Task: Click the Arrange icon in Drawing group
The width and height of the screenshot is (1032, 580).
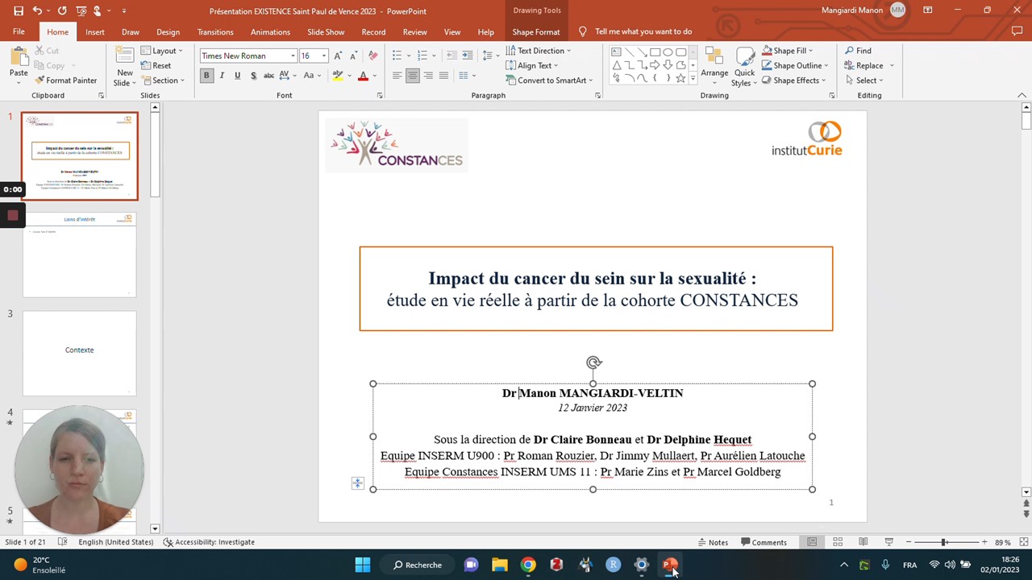Action: coord(714,64)
